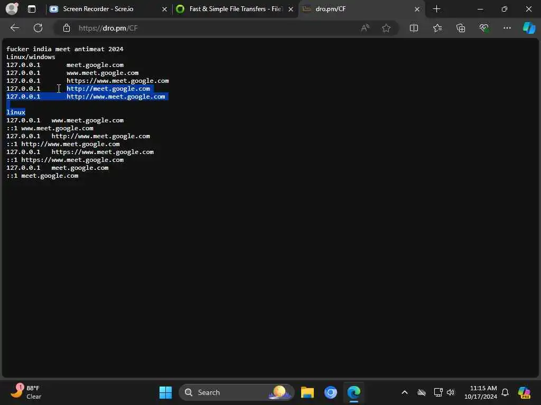Open the Favorites list
This screenshot has height=405, width=541.
pos(437,28)
